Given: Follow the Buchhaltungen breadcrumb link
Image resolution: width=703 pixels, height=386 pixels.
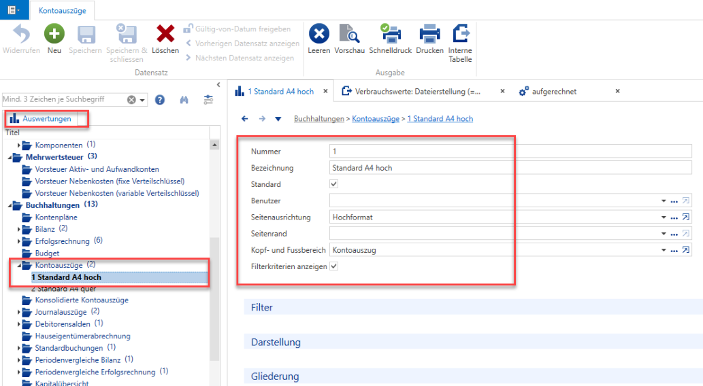Looking at the screenshot, I should tap(318, 119).
